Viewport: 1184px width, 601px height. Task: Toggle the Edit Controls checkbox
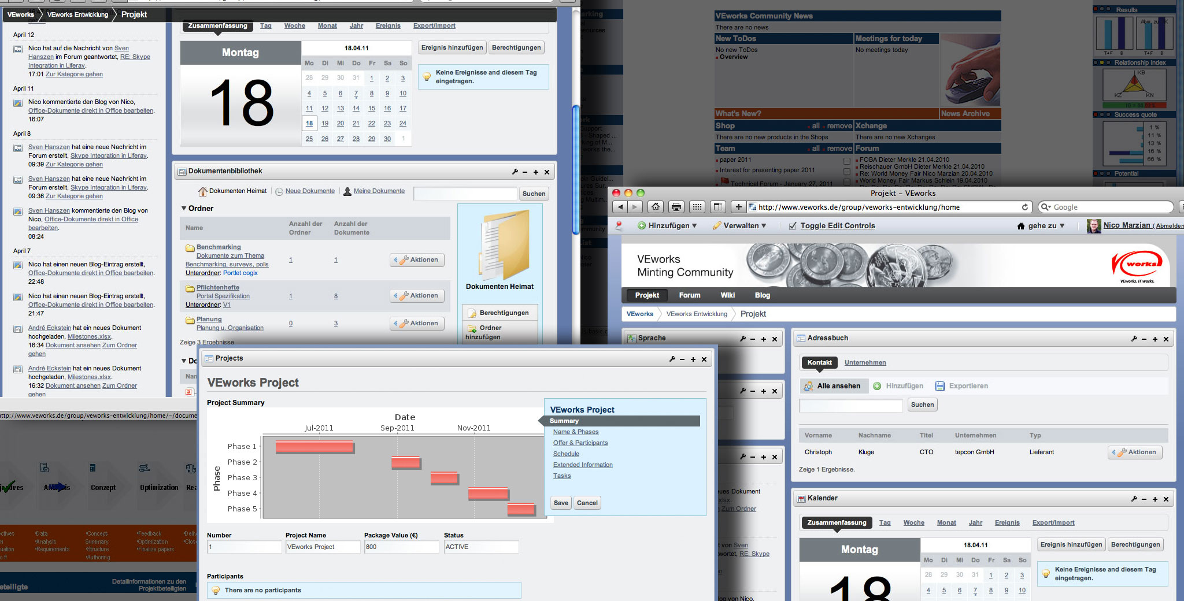coord(792,226)
